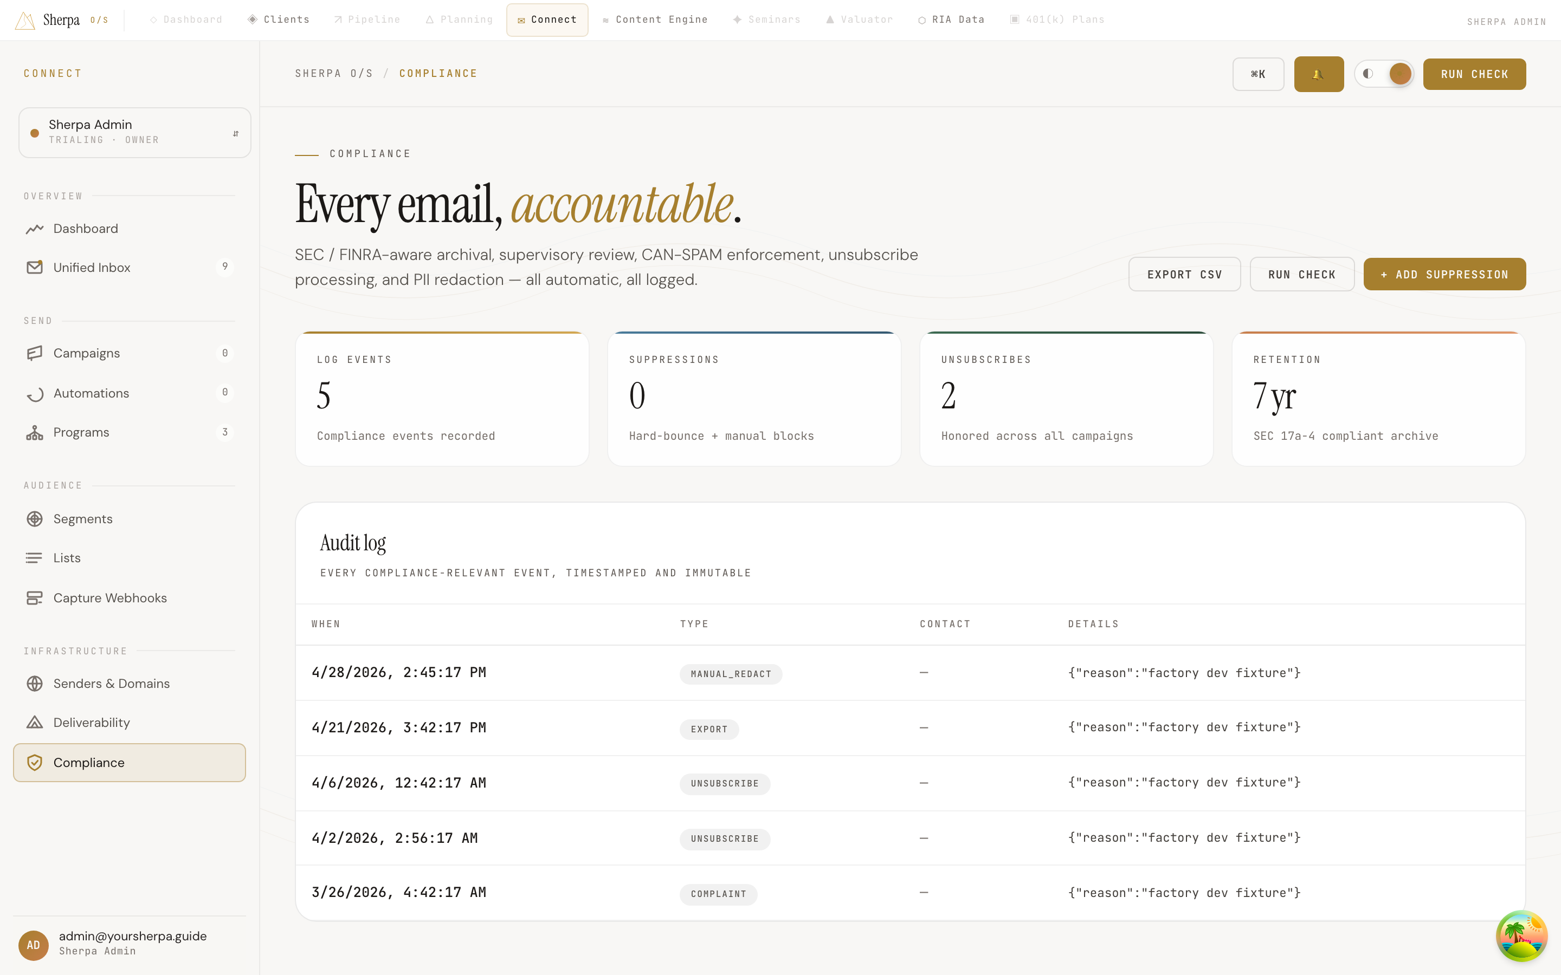This screenshot has height=975, width=1561.
Task: Click the COMPLIANCE breadcrumb
Action: point(438,74)
